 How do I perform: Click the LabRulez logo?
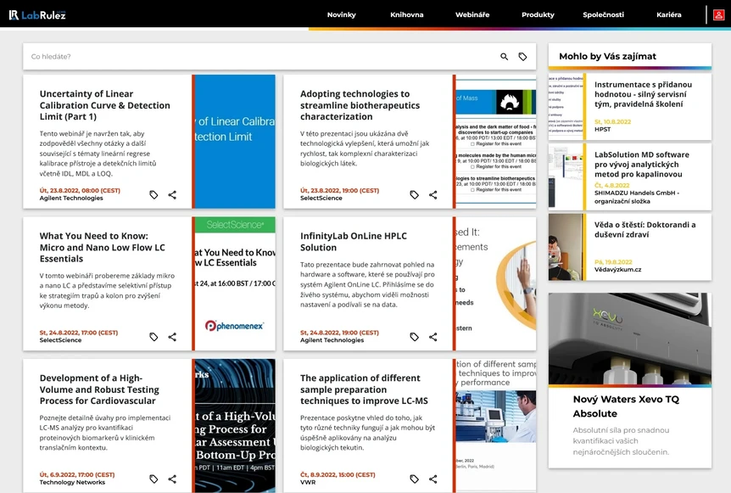pyautogui.click(x=37, y=15)
